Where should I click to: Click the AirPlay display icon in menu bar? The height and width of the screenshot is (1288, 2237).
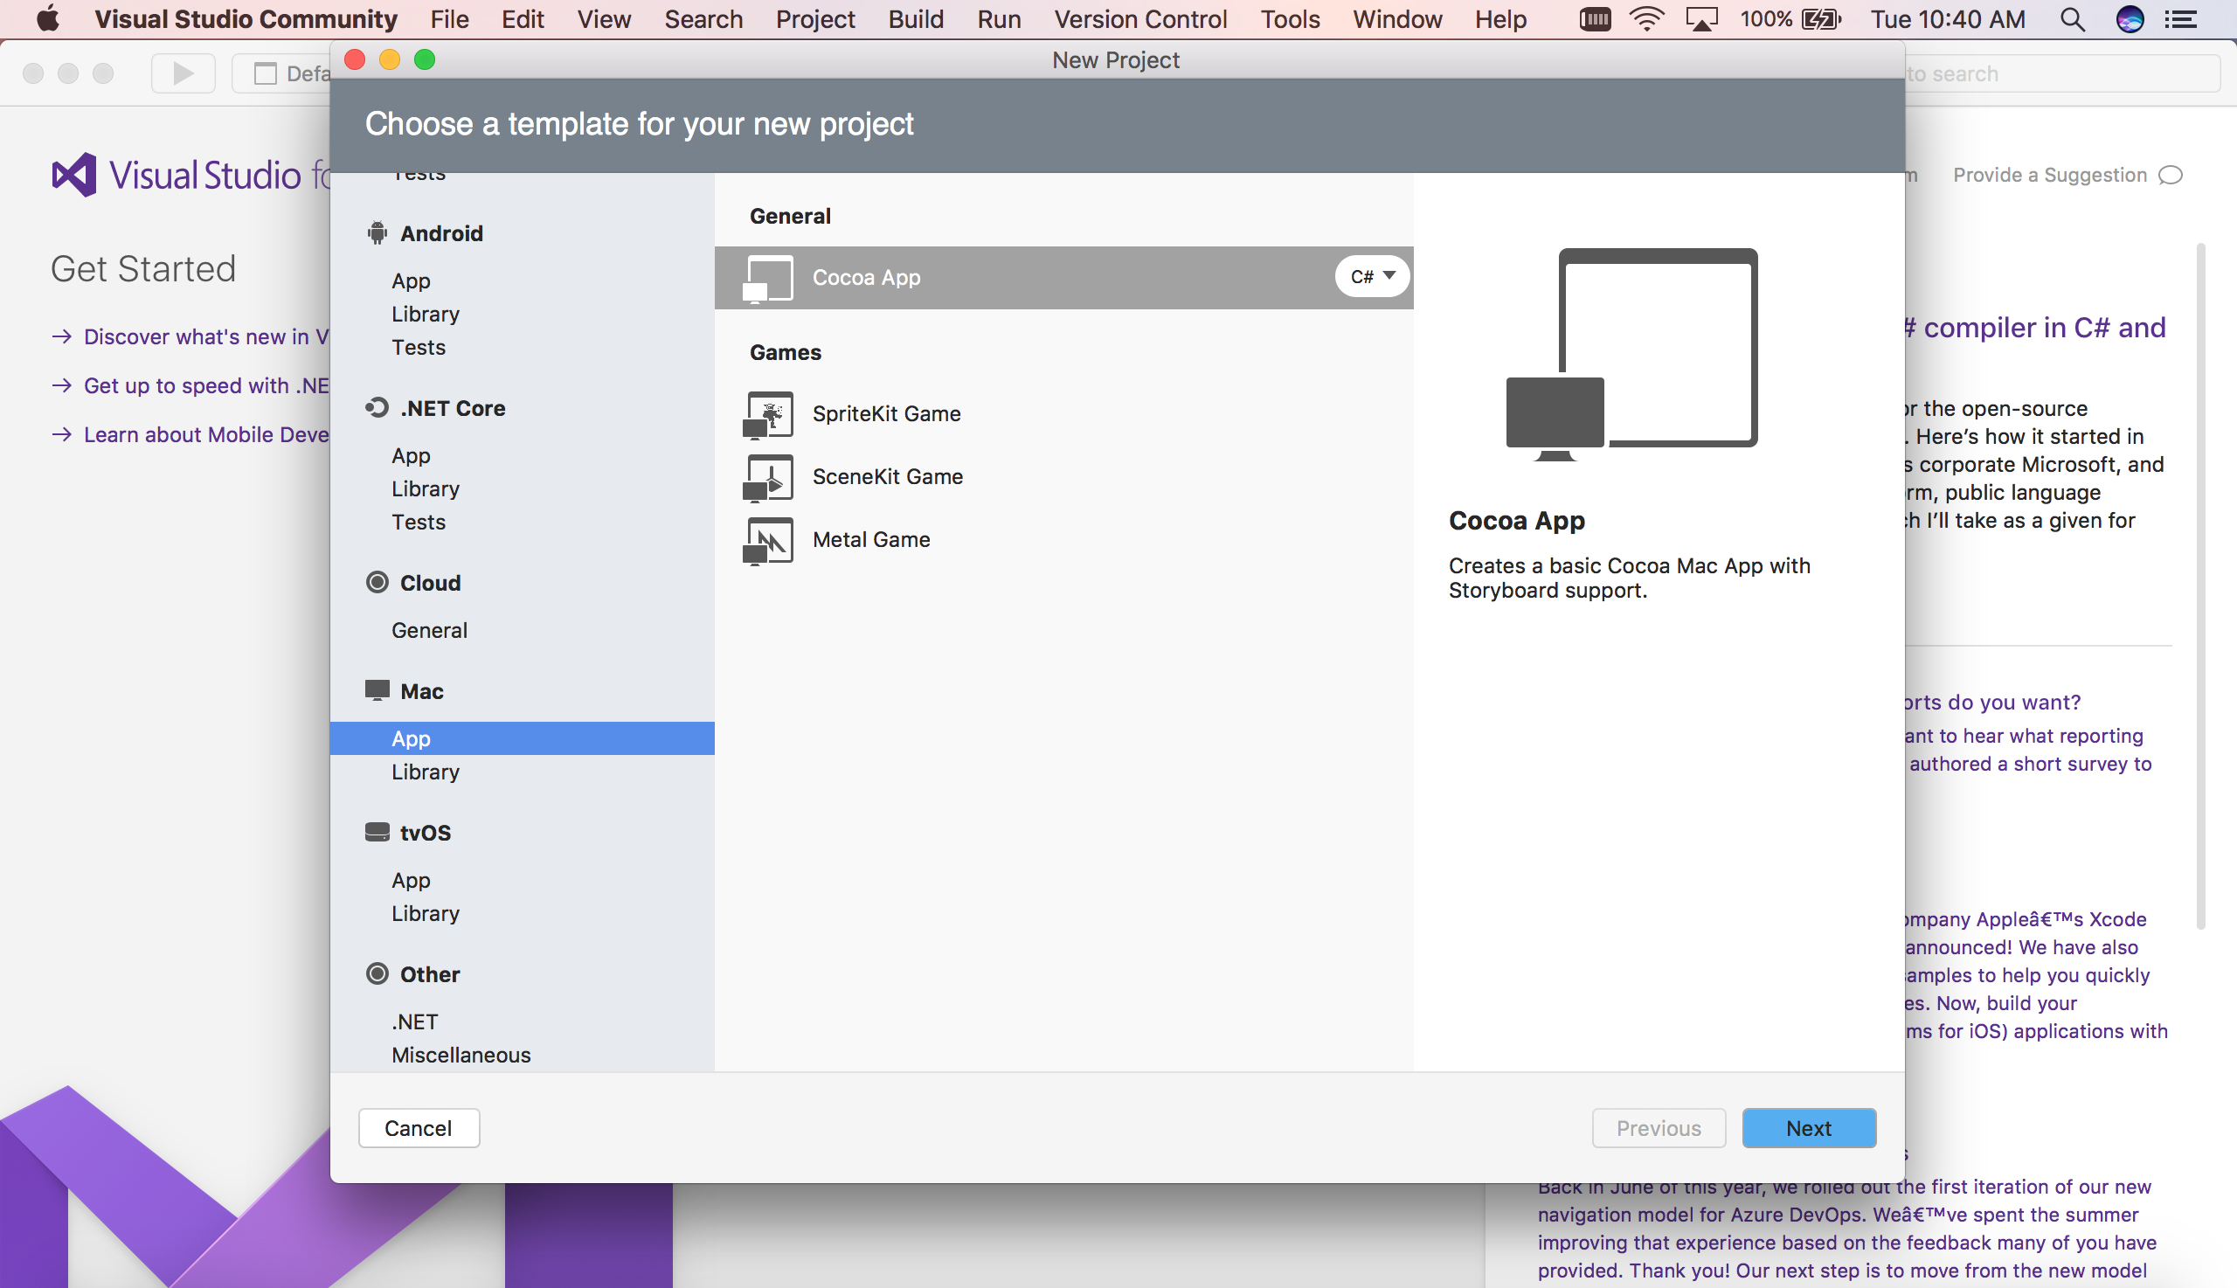[x=1701, y=18]
